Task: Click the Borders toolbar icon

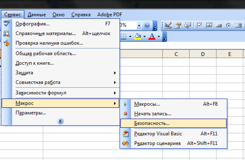Action: click(124, 37)
